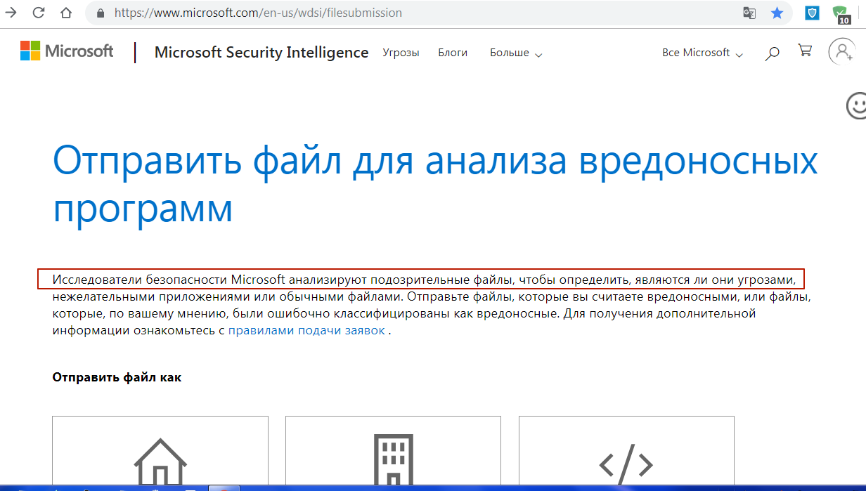Open the Угрозы menu item
Viewport: 866px width, 491px height.
pyautogui.click(x=401, y=53)
